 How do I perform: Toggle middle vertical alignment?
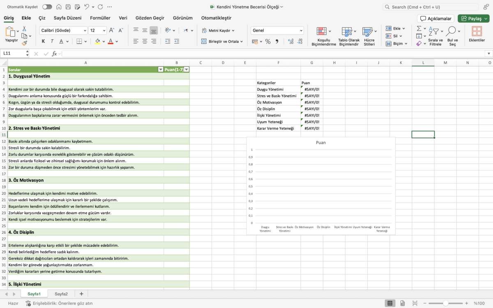[145, 30]
